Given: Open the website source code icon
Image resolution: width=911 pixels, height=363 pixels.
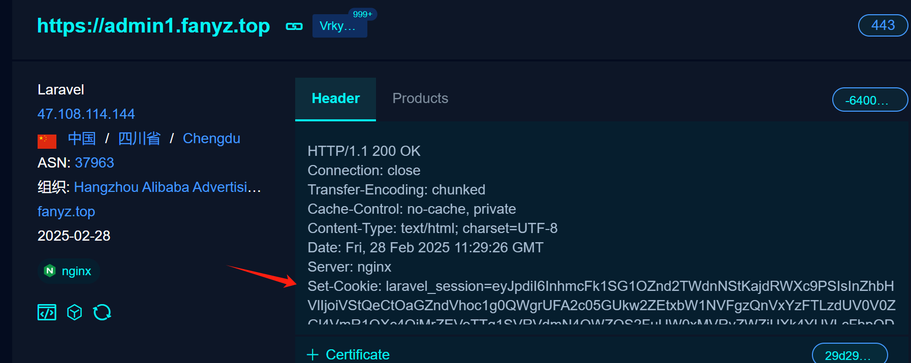Looking at the screenshot, I should pyautogui.click(x=47, y=312).
